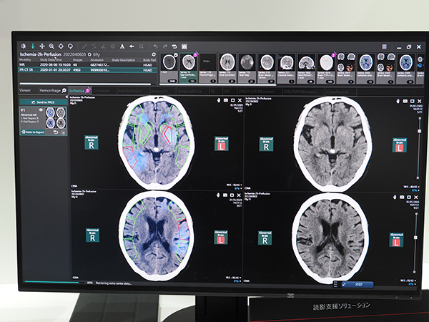Activate the Zoom magnifier tool

(x=51, y=46)
